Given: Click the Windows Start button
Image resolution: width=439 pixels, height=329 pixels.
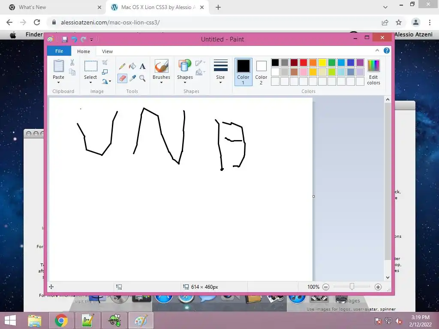Looking at the screenshot, I should tap(10, 320).
